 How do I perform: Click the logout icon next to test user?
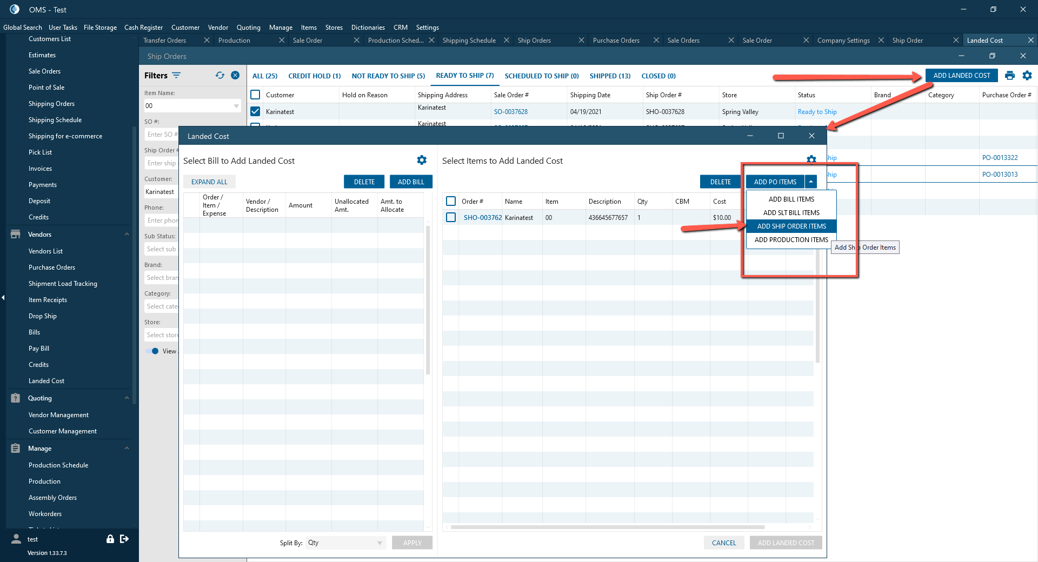click(124, 539)
